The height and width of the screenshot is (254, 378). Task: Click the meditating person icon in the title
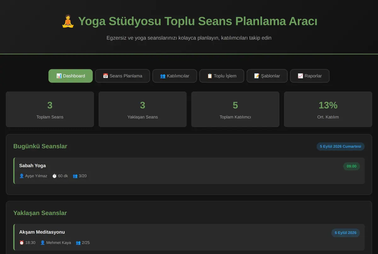coord(68,21)
